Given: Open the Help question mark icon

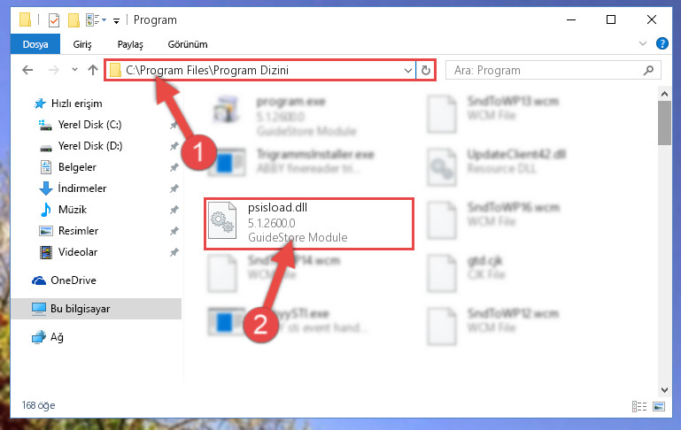Looking at the screenshot, I should (662, 44).
